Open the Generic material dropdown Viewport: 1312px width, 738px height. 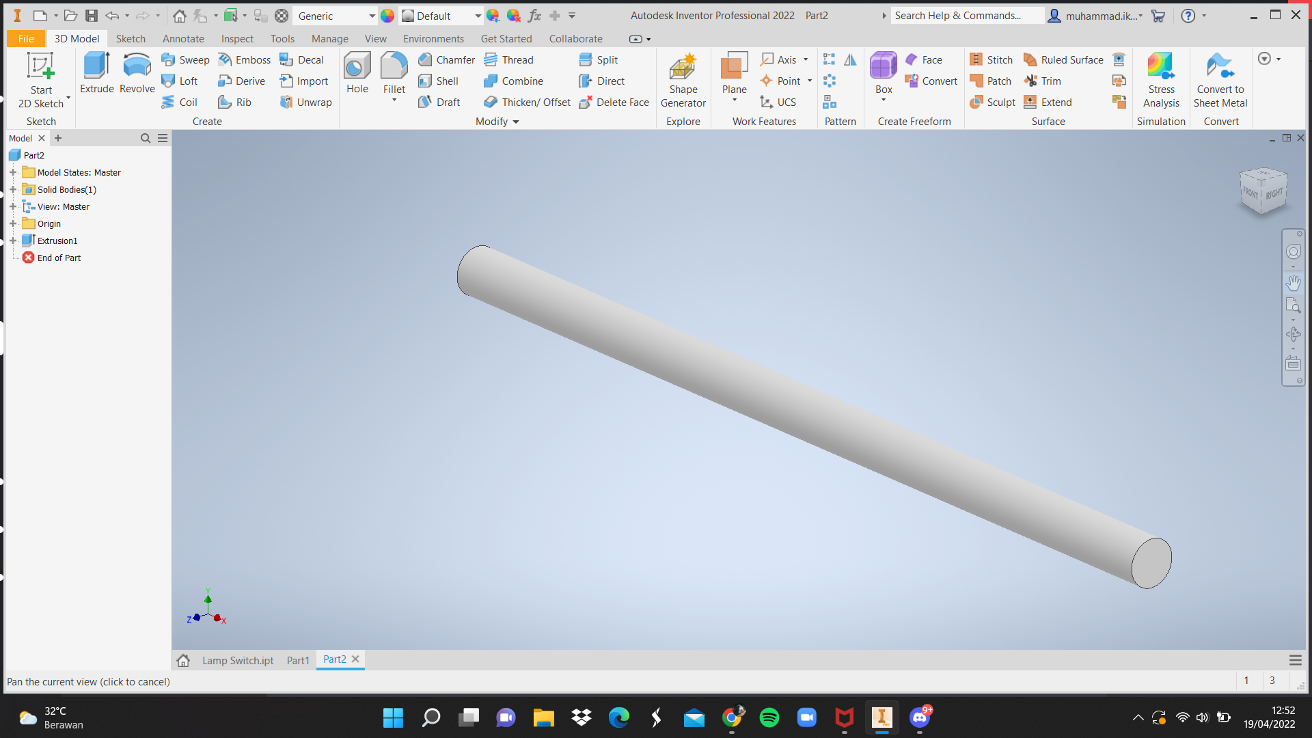[372, 16]
